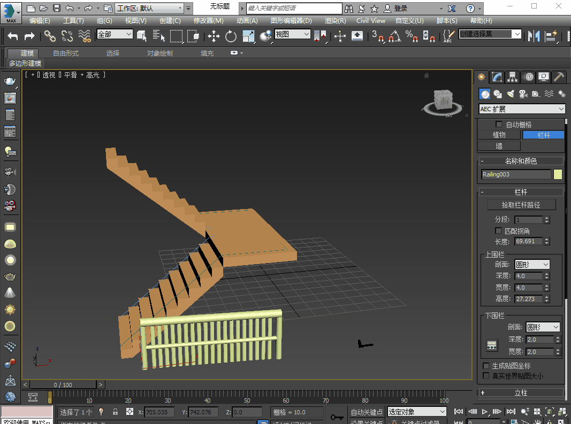
Task: Open the 视图 reference coordinate dropdown
Action: click(x=292, y=34)
